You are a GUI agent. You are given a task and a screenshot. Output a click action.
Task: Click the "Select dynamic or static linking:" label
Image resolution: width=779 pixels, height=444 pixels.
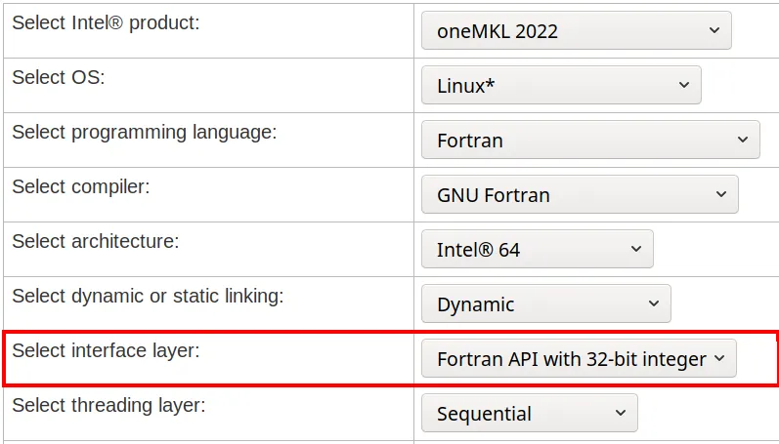click(x=148, y=296)
